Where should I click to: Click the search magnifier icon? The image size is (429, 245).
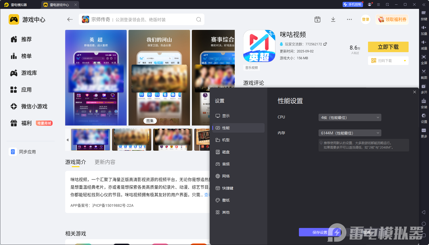[199, 19]
